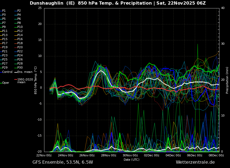Click the 24Nov 00z date tick
The width and height of the screenshot is (230, 168).
coord(66,155)
